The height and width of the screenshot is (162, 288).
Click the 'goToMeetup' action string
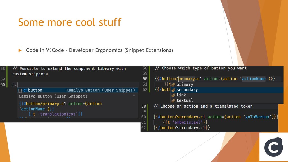click(x=257, y=117)
